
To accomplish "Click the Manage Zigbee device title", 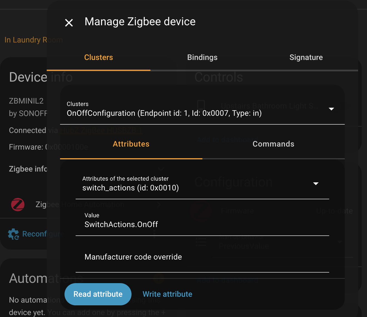I will coord(140,22).
